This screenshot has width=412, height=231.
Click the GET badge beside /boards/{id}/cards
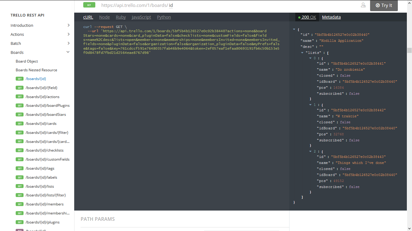point(20,124)
